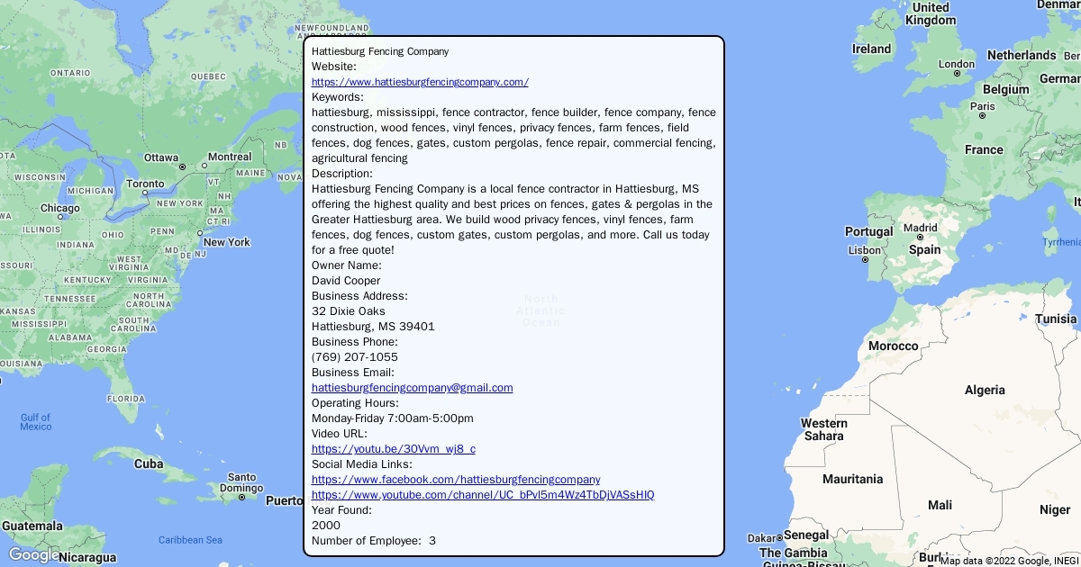Image resolution: width=1081 pixels, height=567 pixels.
Task: Click the Ireland country label
Action: [872, 49]
